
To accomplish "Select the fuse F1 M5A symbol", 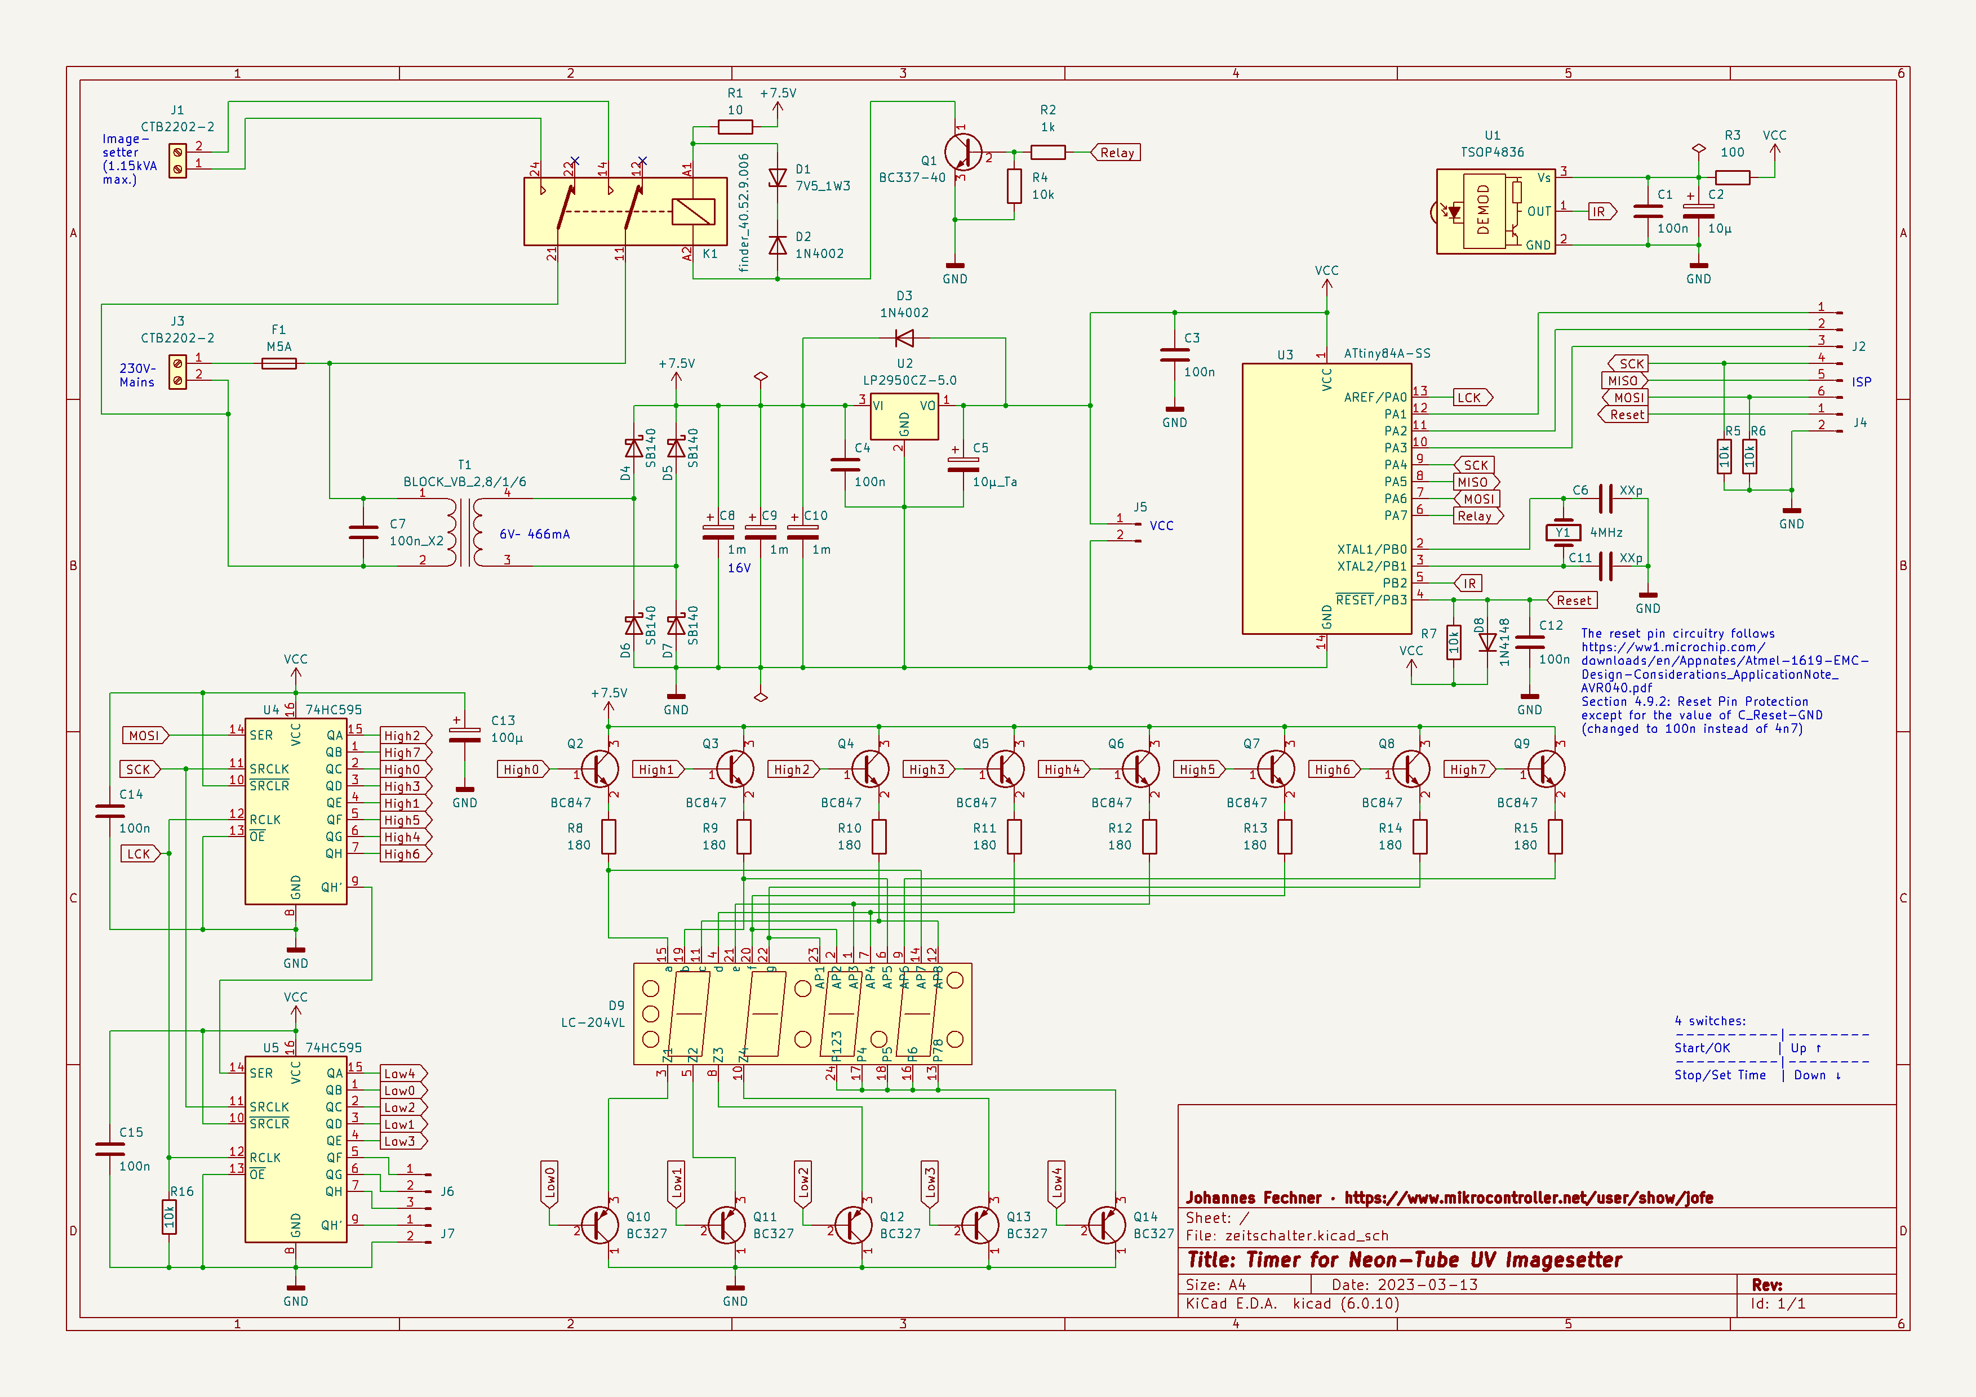I will click(x=279, y=364).
